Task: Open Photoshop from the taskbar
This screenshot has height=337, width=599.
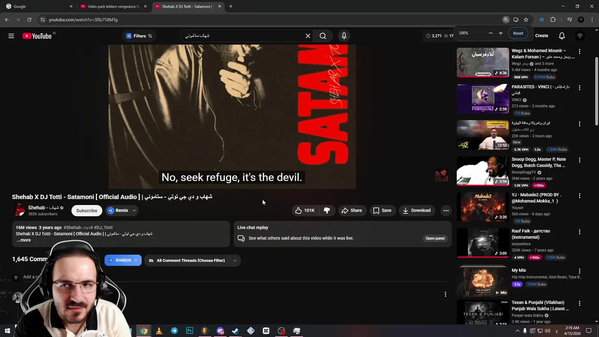Action: (x=190, y=331)
